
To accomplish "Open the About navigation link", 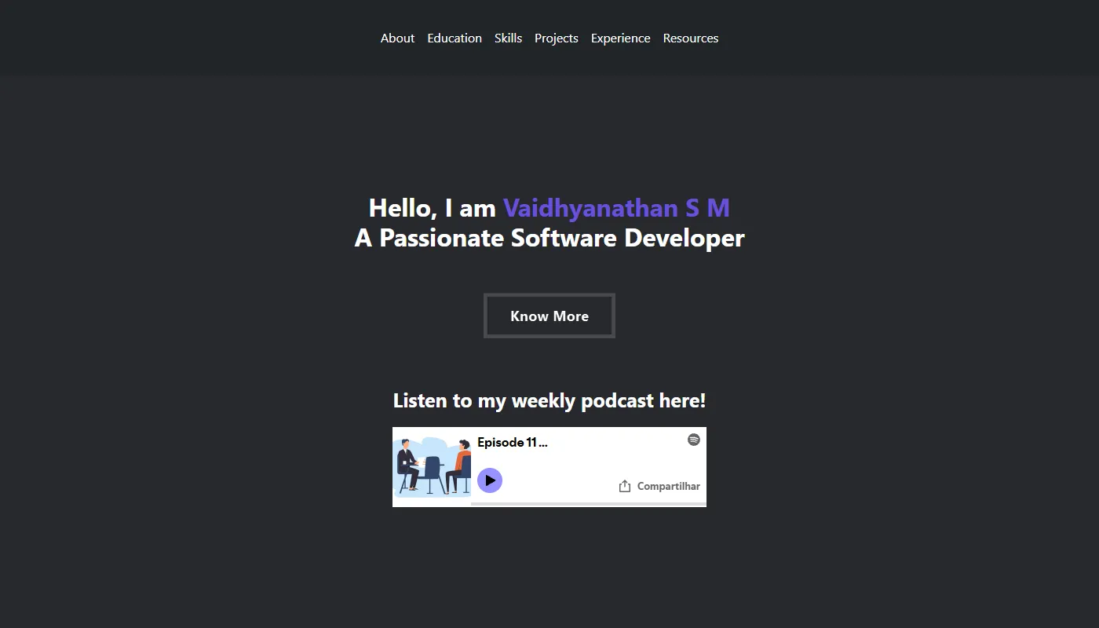I will 397,38.
